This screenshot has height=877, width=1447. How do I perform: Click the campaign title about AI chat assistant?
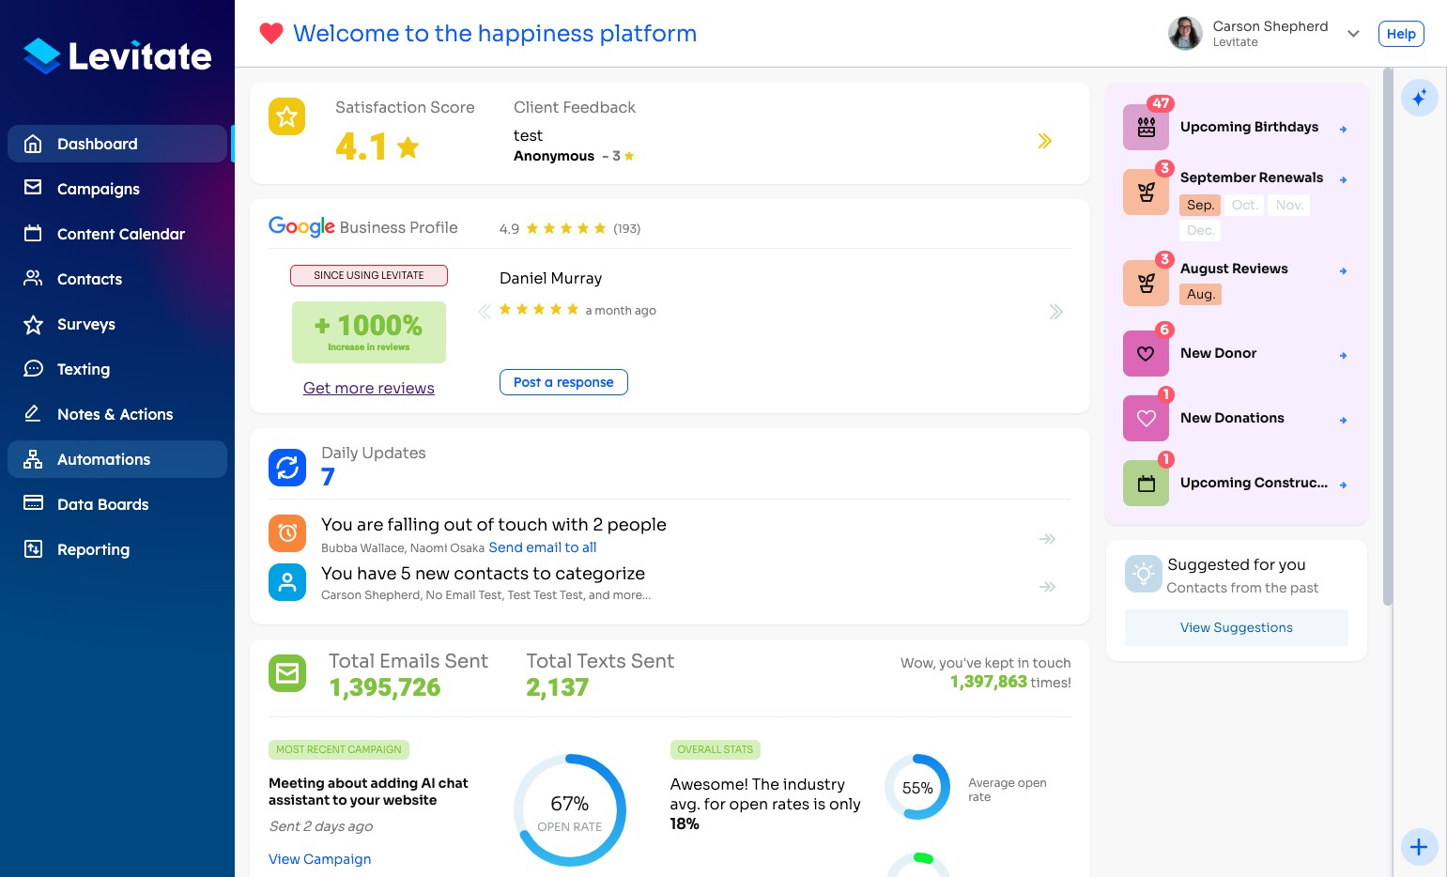(368, 792)
